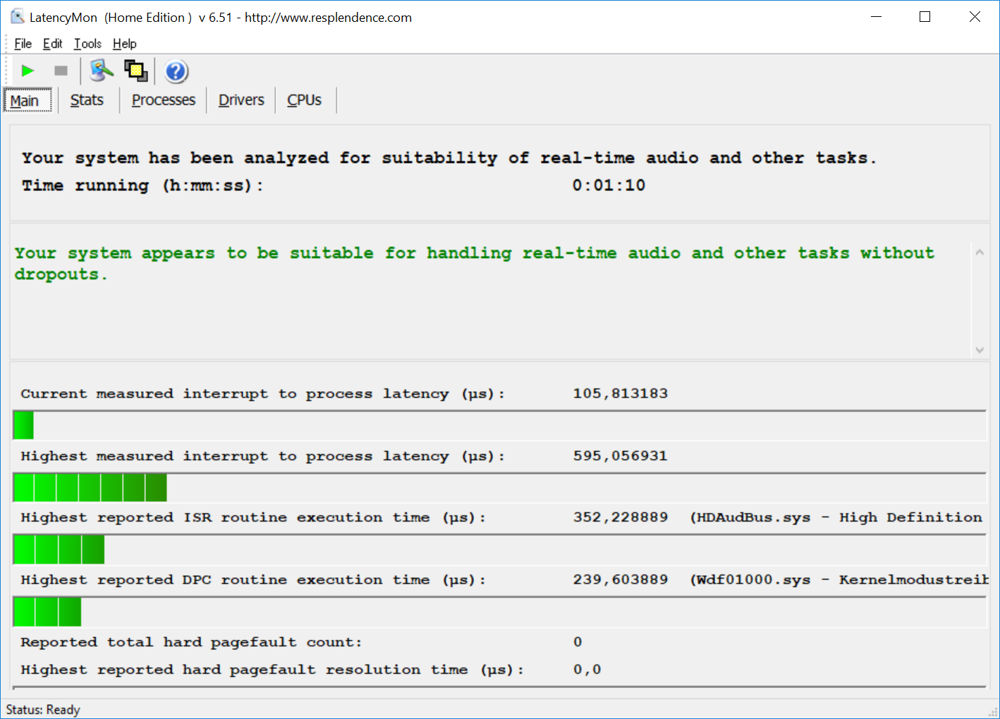1000x719 pixels.
Task: Click the yellow overlapping windows icon
Action: [135, 70]
